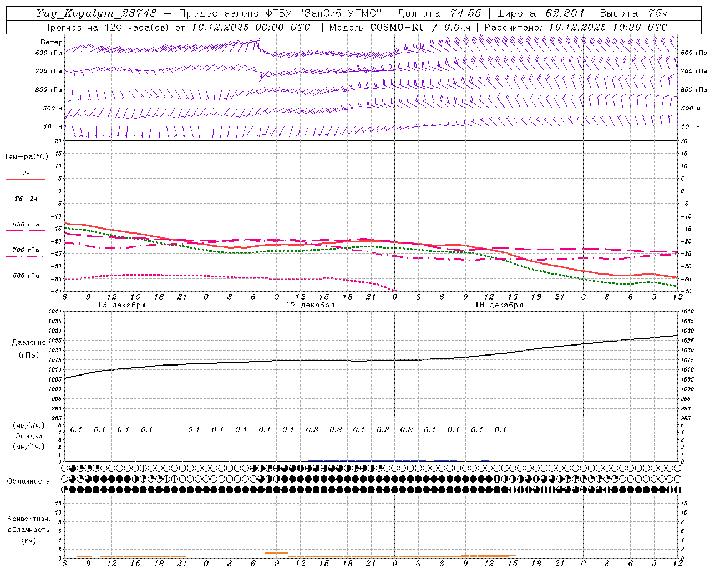Select the Конвективн. convective cloud label
This screenshot has height=568, width=710.
pyautogui.click(x=28, y=519)
